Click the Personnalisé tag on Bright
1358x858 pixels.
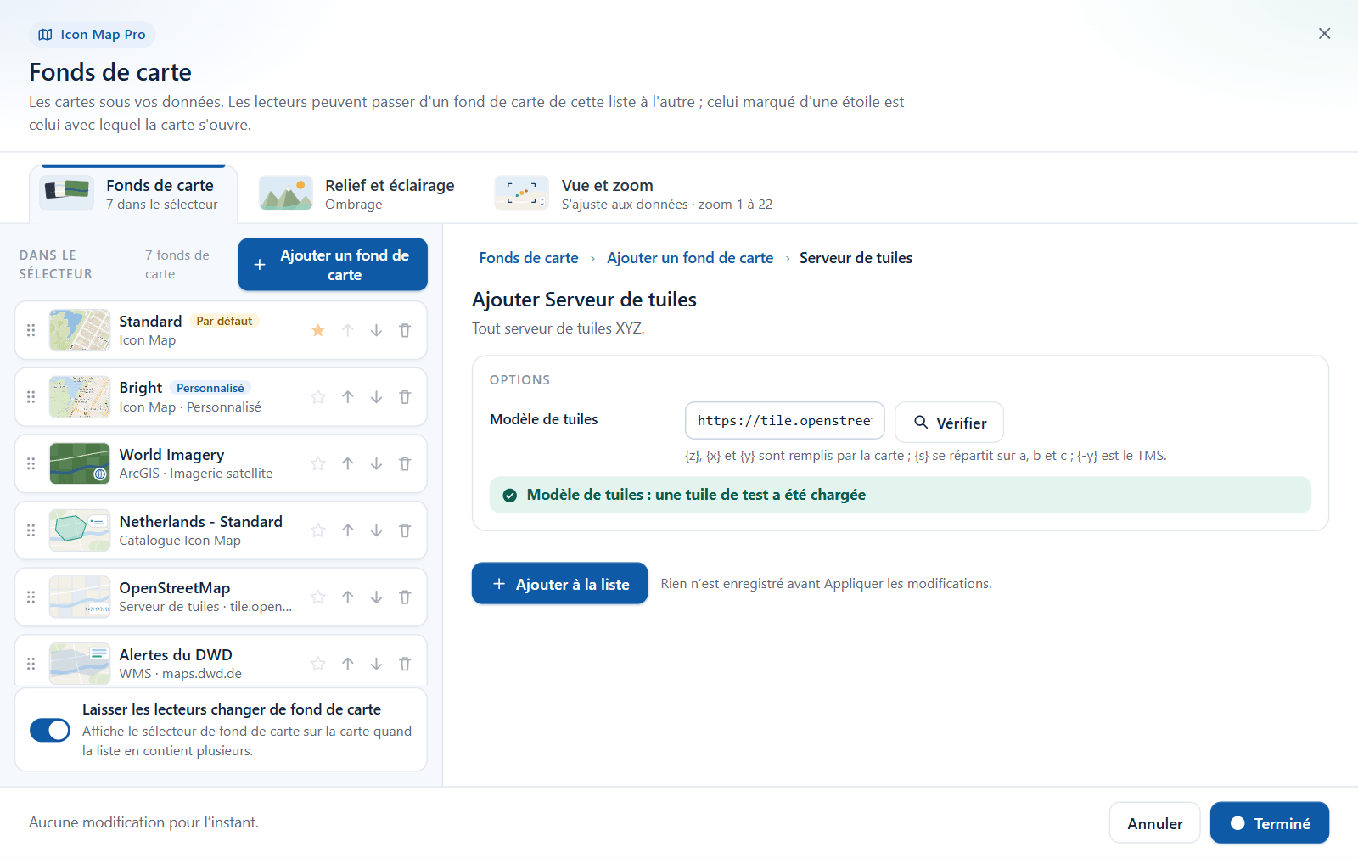210,388
